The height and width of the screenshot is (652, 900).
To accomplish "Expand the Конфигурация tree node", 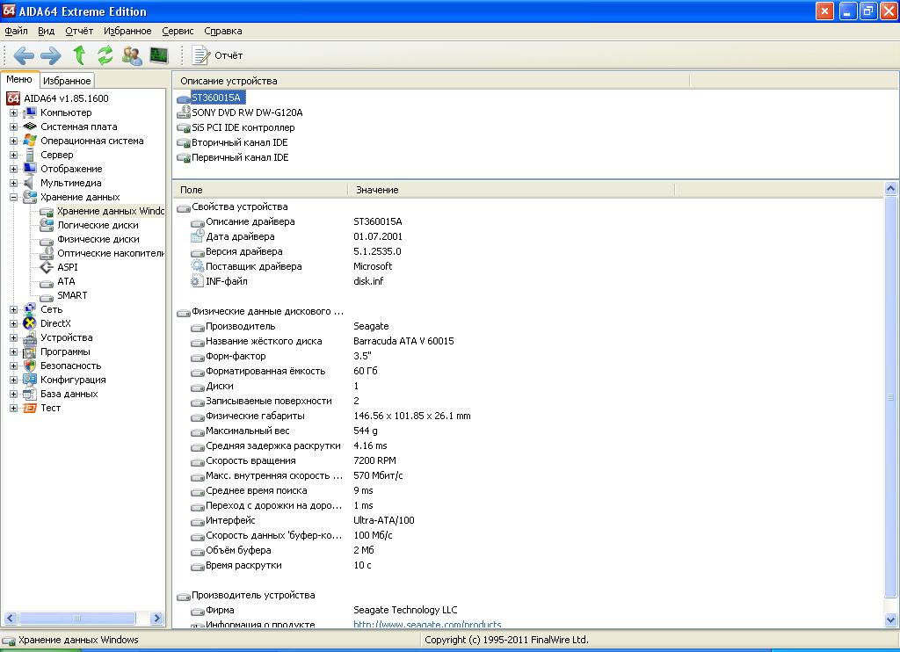I will click(x=13, y=380).
